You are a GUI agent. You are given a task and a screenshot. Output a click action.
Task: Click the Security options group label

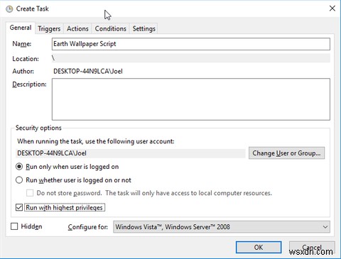click(x=38, y=128)
